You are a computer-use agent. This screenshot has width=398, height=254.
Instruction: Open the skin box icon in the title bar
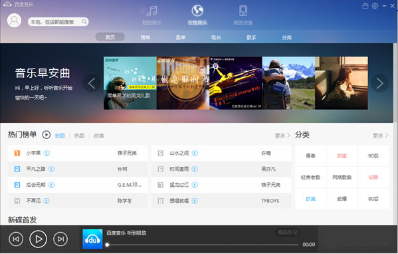point(365,5)
